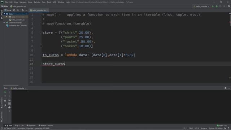Click the stop icon in Run panel
This screenshot has width=231, height=130.
click(x=5, y=96)
